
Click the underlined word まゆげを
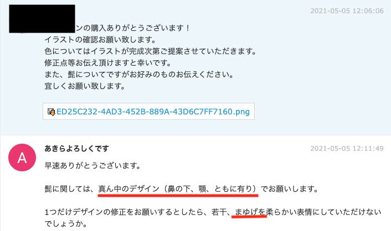(x=250, y=212)
